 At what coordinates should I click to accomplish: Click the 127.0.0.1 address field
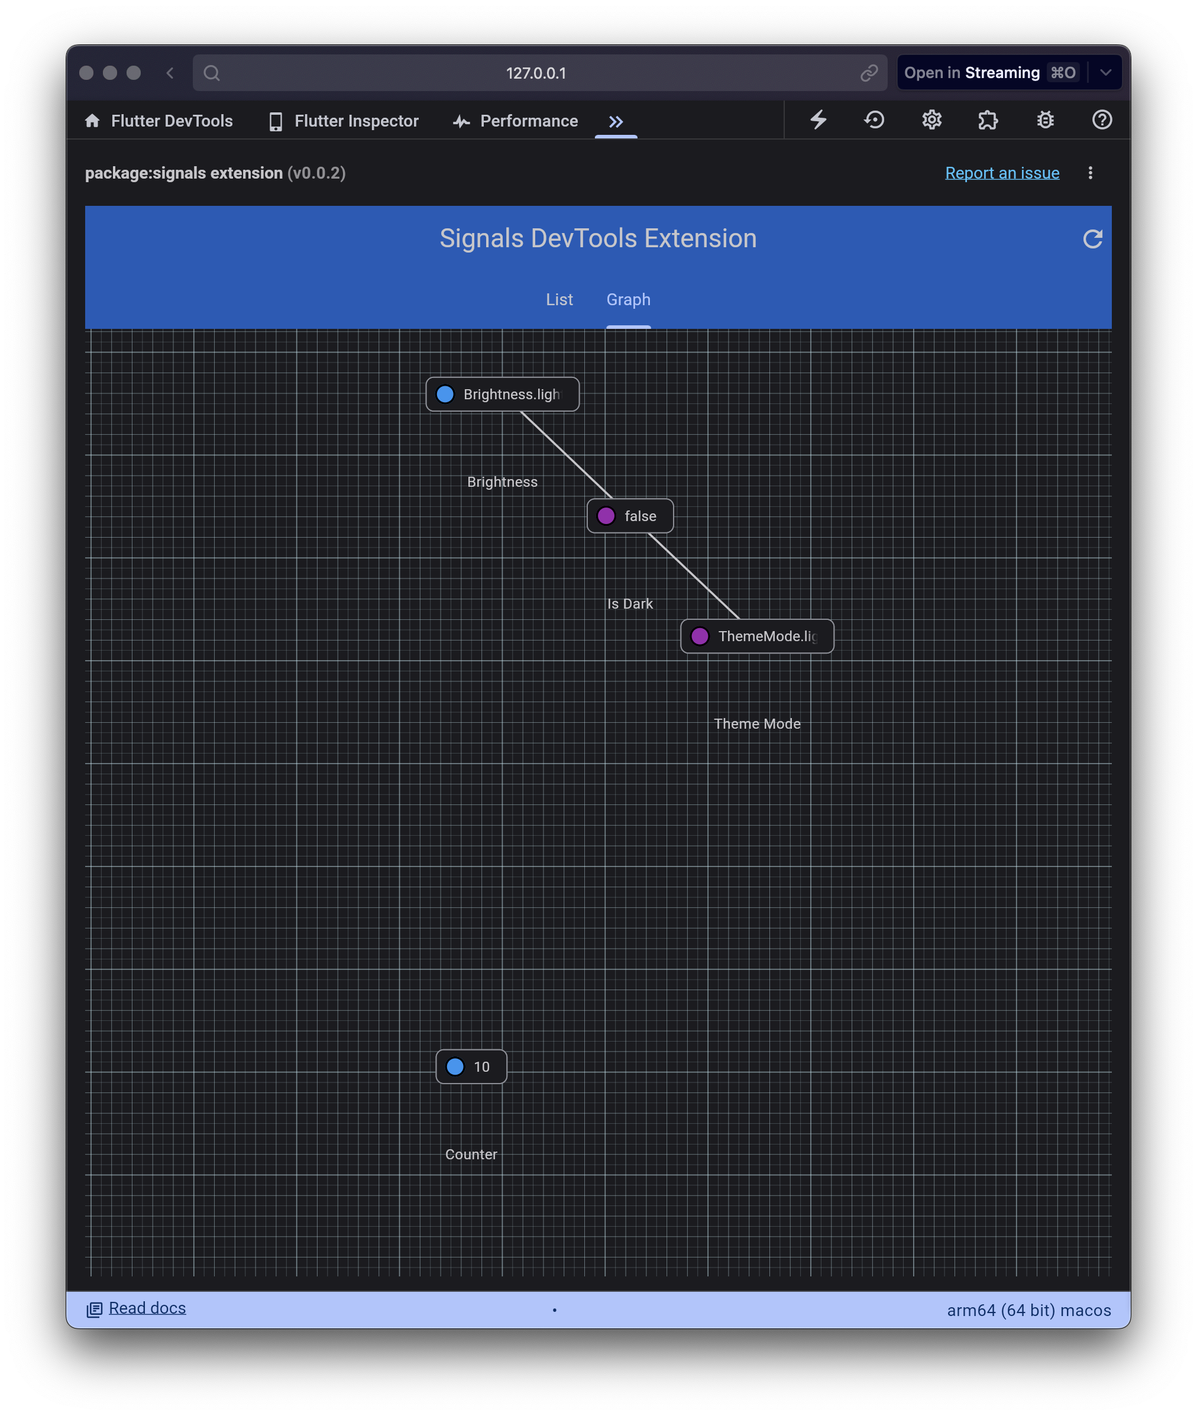[x=535, y=73]
